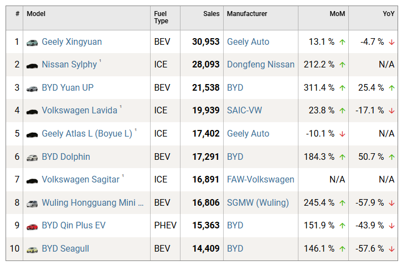Screen dimensions: 402x266
Task: Click the SAIC-VW manufacturer link
Action: (244, 111)
